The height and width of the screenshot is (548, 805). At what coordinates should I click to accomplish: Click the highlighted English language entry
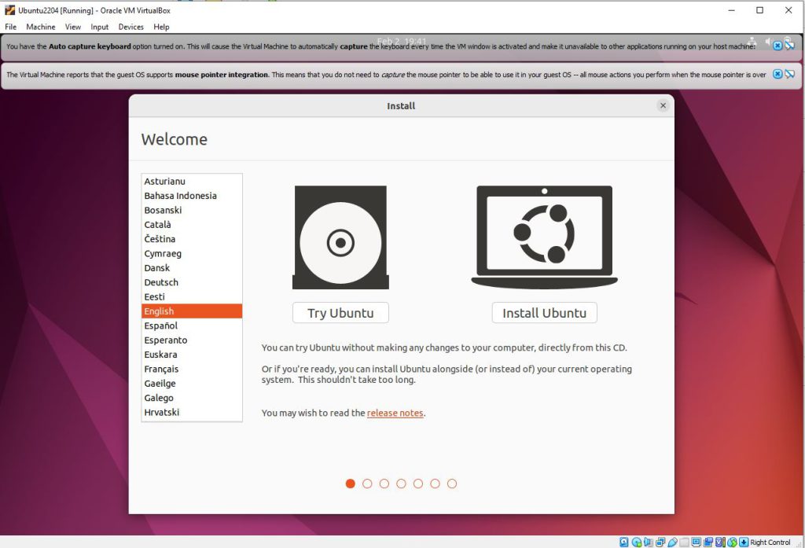[x=192, y=311]
